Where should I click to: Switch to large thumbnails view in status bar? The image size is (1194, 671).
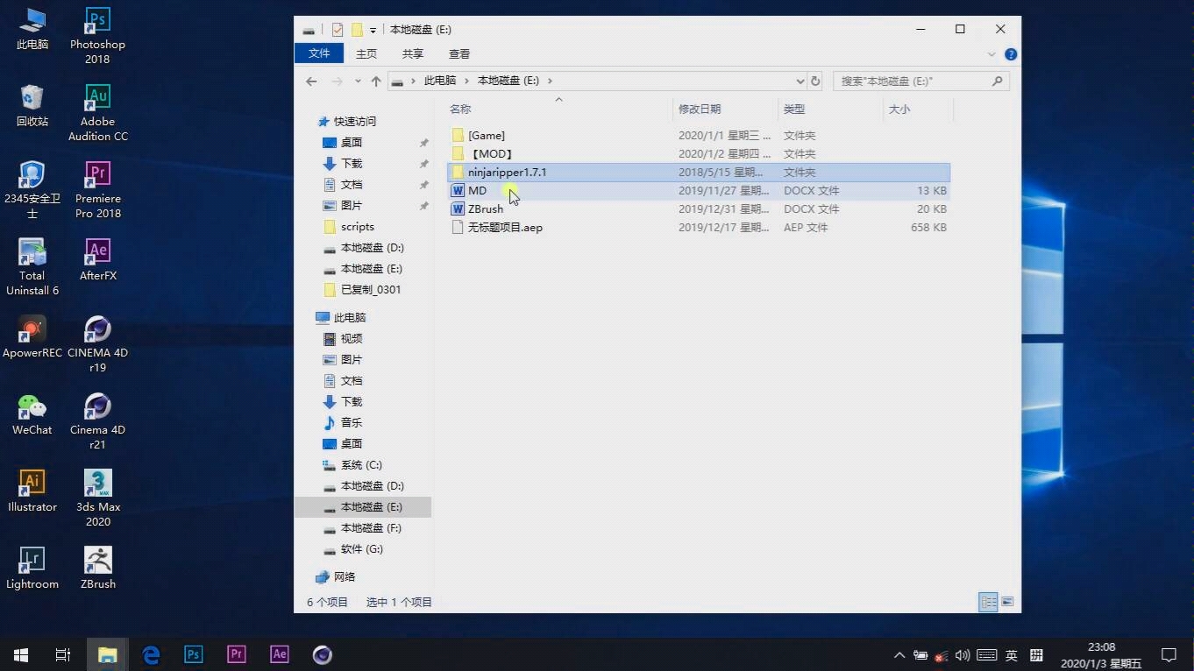click(x=1006, y=603)
